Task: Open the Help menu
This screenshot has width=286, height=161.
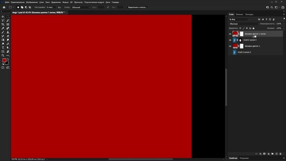Action: pos(115,2)
